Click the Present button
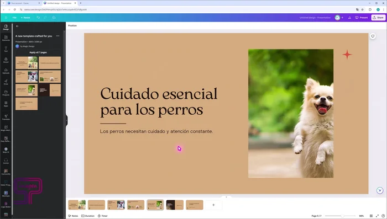Screen dimensions: 387x219 coord(362,18)
